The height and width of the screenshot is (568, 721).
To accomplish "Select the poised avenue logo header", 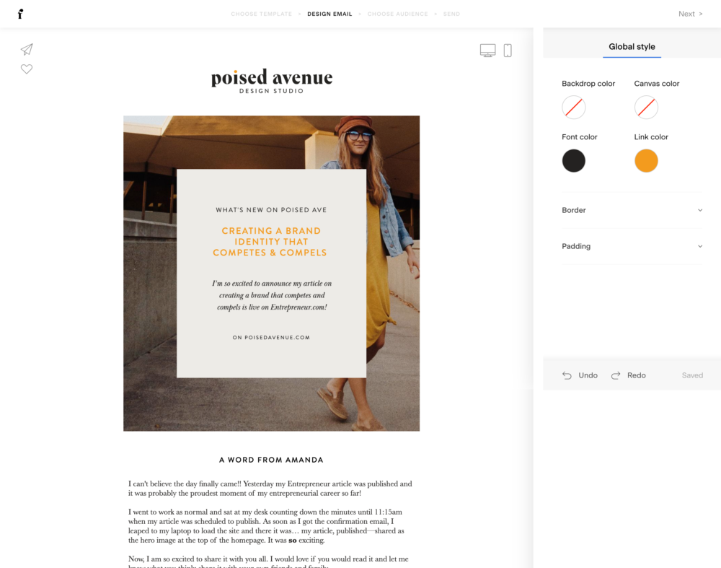I will click(272, 80).
